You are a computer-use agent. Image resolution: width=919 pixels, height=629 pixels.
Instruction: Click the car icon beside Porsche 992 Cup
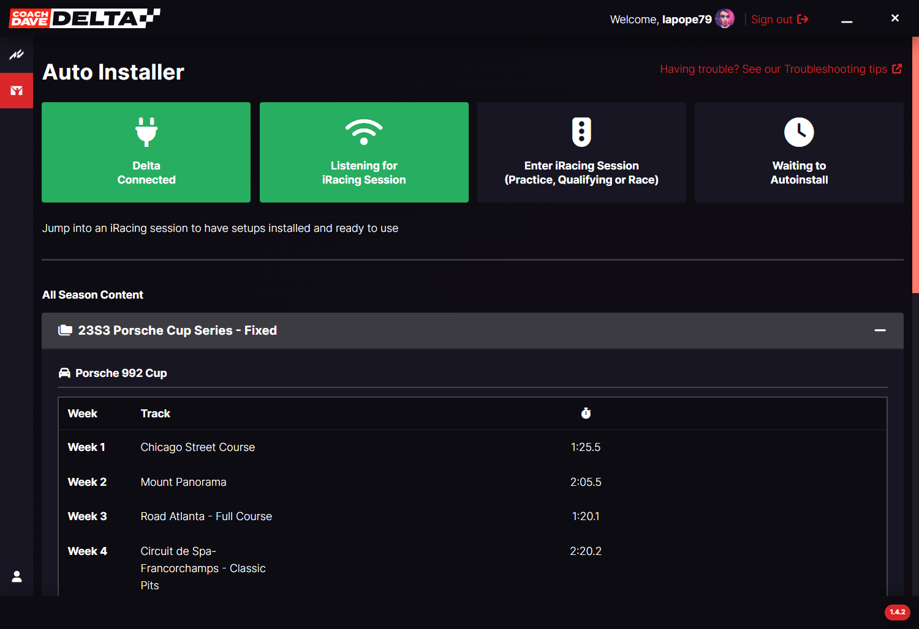pyautogui.click(x=64, y=373)
